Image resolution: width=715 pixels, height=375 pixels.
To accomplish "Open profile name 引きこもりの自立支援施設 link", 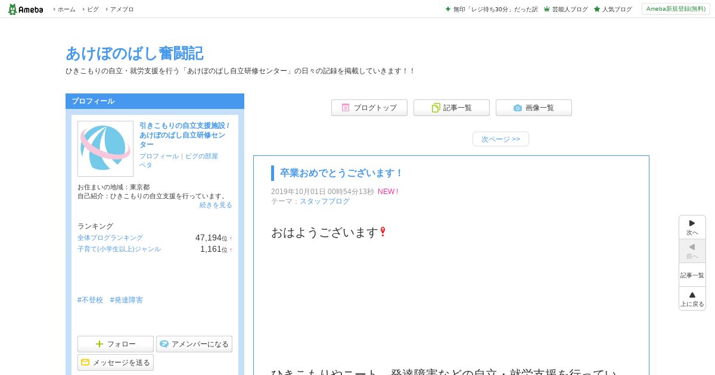I will point(184,135).
